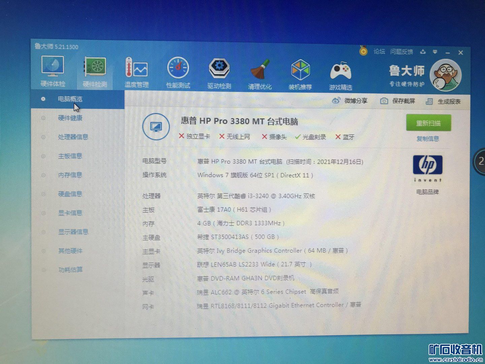Click the 蓝牙 status indicator
Screen dimensions: 485x364
pos(345,137)
